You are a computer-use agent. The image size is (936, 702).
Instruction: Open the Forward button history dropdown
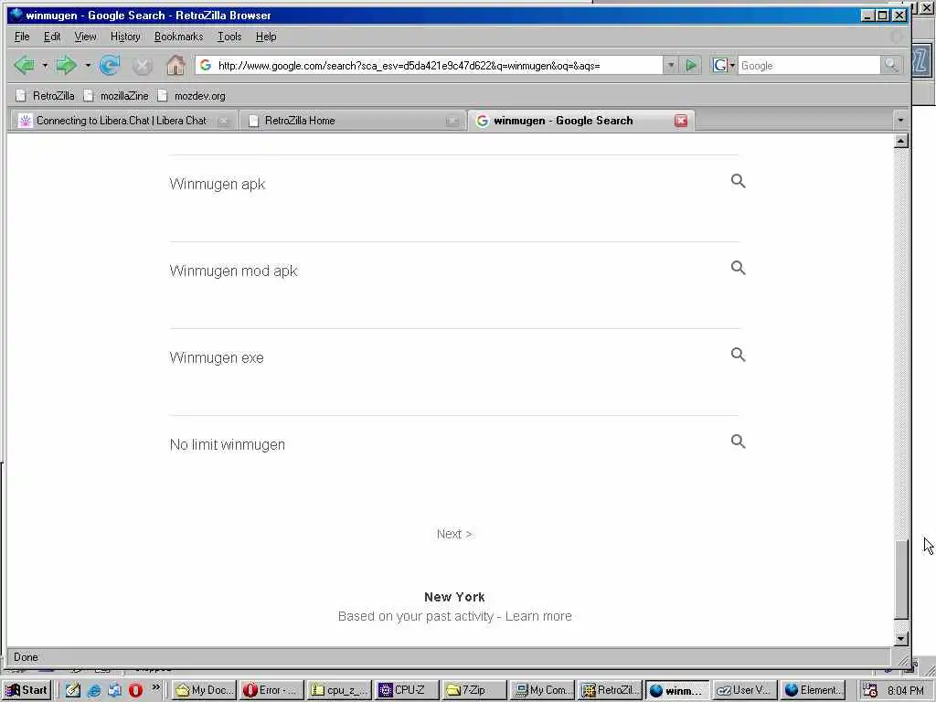pos(88,65)
